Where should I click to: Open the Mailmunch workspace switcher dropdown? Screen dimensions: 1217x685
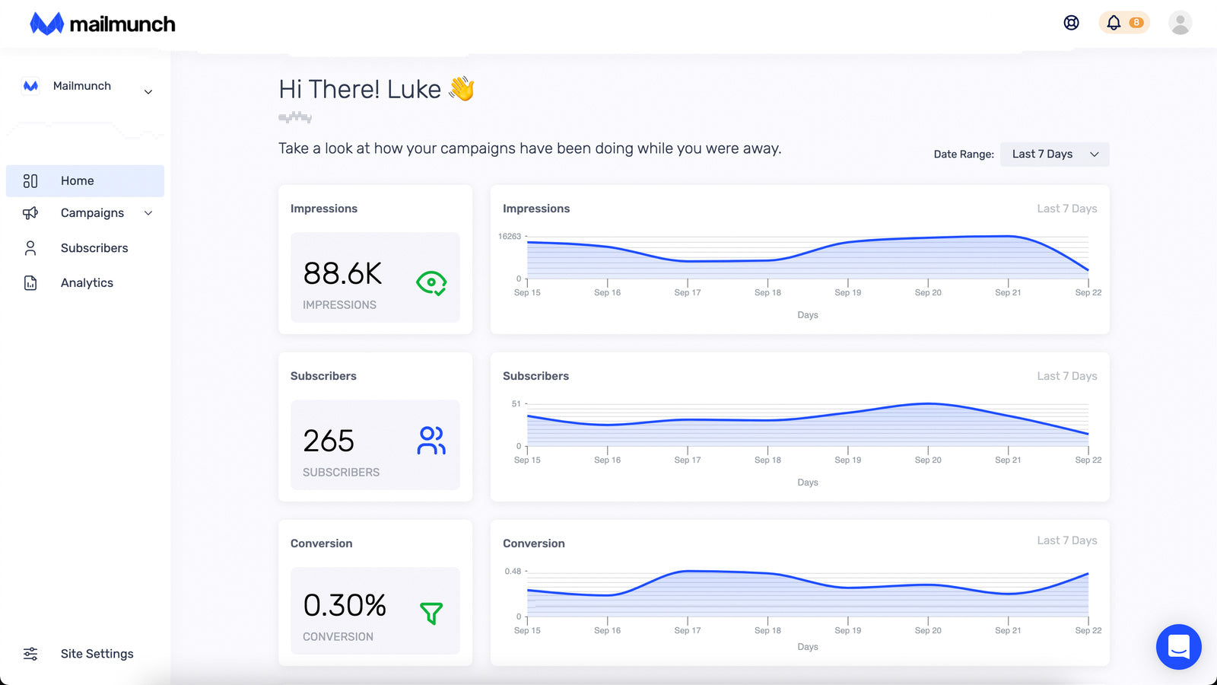[148, 91]
